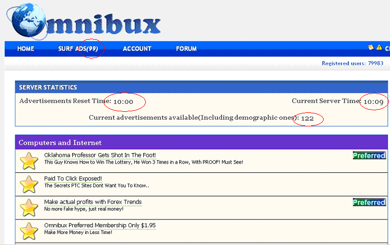Click 'Make More Money in Less Time!' text
Image resolution: width=390 pixels, height=245 pixels.
point(78,232)
